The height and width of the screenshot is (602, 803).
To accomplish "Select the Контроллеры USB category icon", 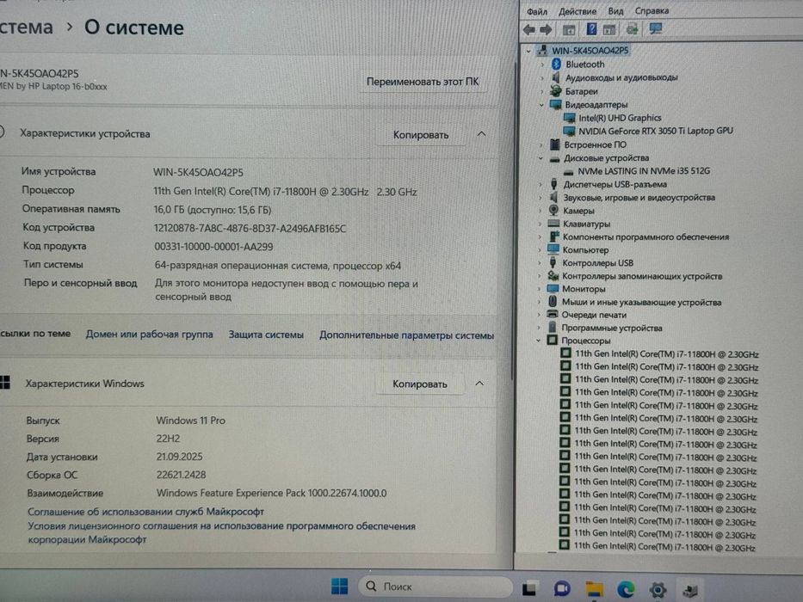I will pyautogui.click(x=553, y=262).
